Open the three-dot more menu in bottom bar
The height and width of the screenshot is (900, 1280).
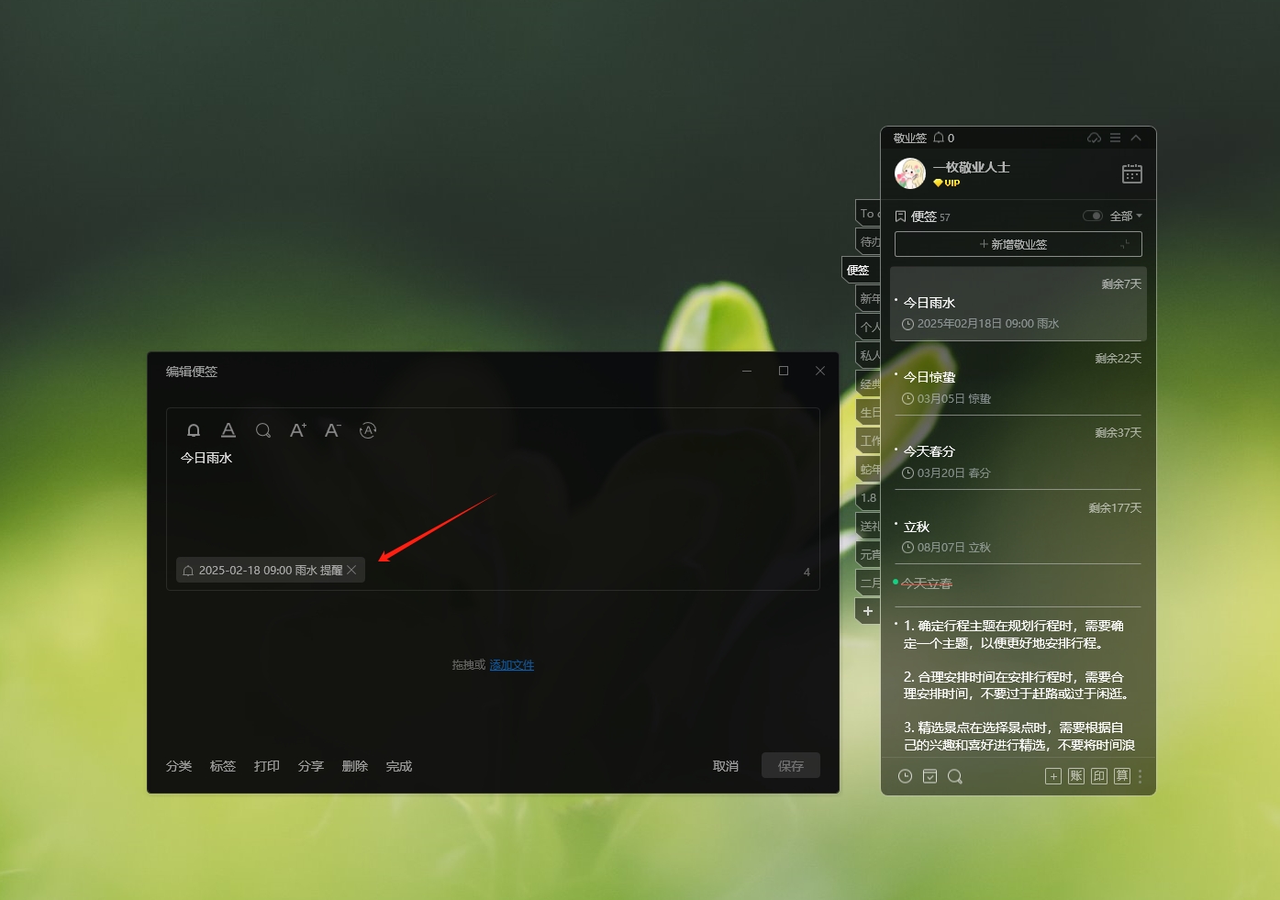coord(1141,776)
